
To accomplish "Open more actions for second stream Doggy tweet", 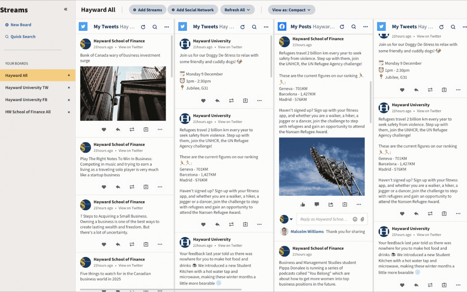I will 259,101.
